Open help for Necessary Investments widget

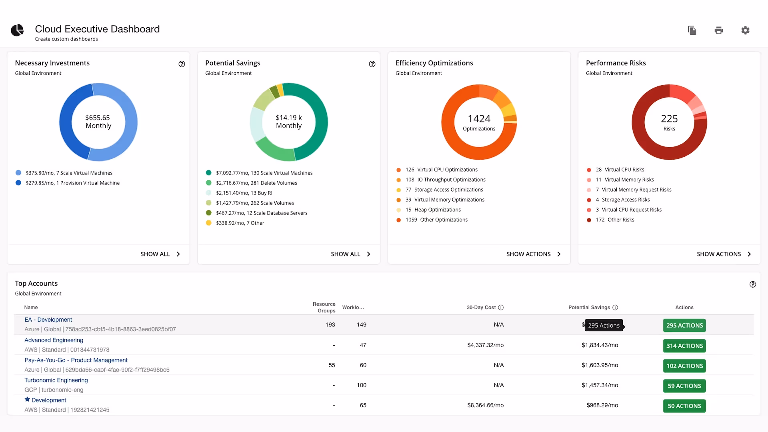point(182,64)
